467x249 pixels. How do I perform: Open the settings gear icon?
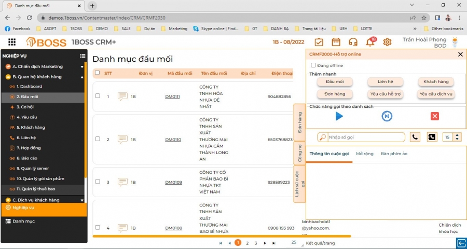point(387,43)
